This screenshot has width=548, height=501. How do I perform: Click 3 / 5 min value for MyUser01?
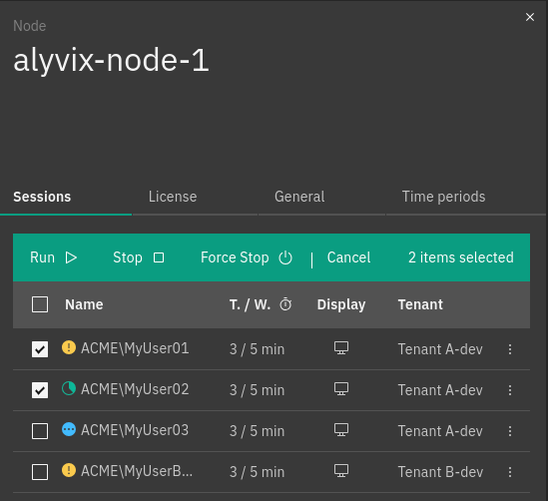point(257,349)
